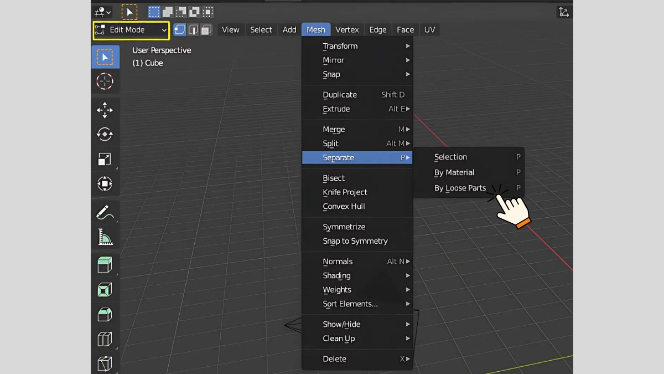The image size is (664, 374).
Task: Activate the combined Transform tool in the left toolbar
Action: (x=105, y=183)
